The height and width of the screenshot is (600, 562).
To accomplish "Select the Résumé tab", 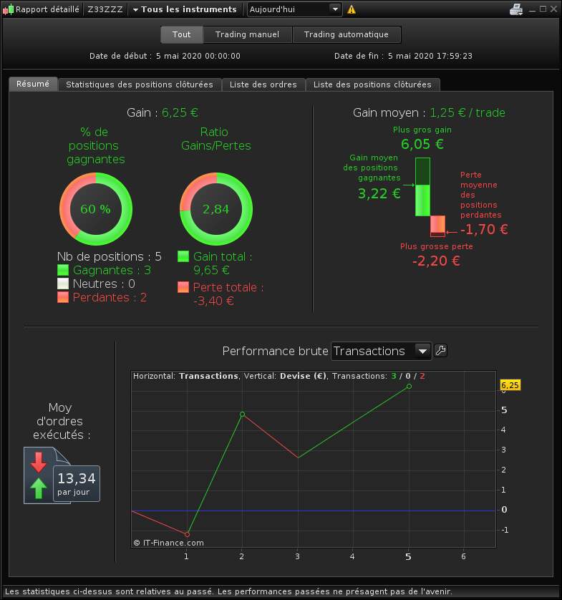I will point(33,84).
